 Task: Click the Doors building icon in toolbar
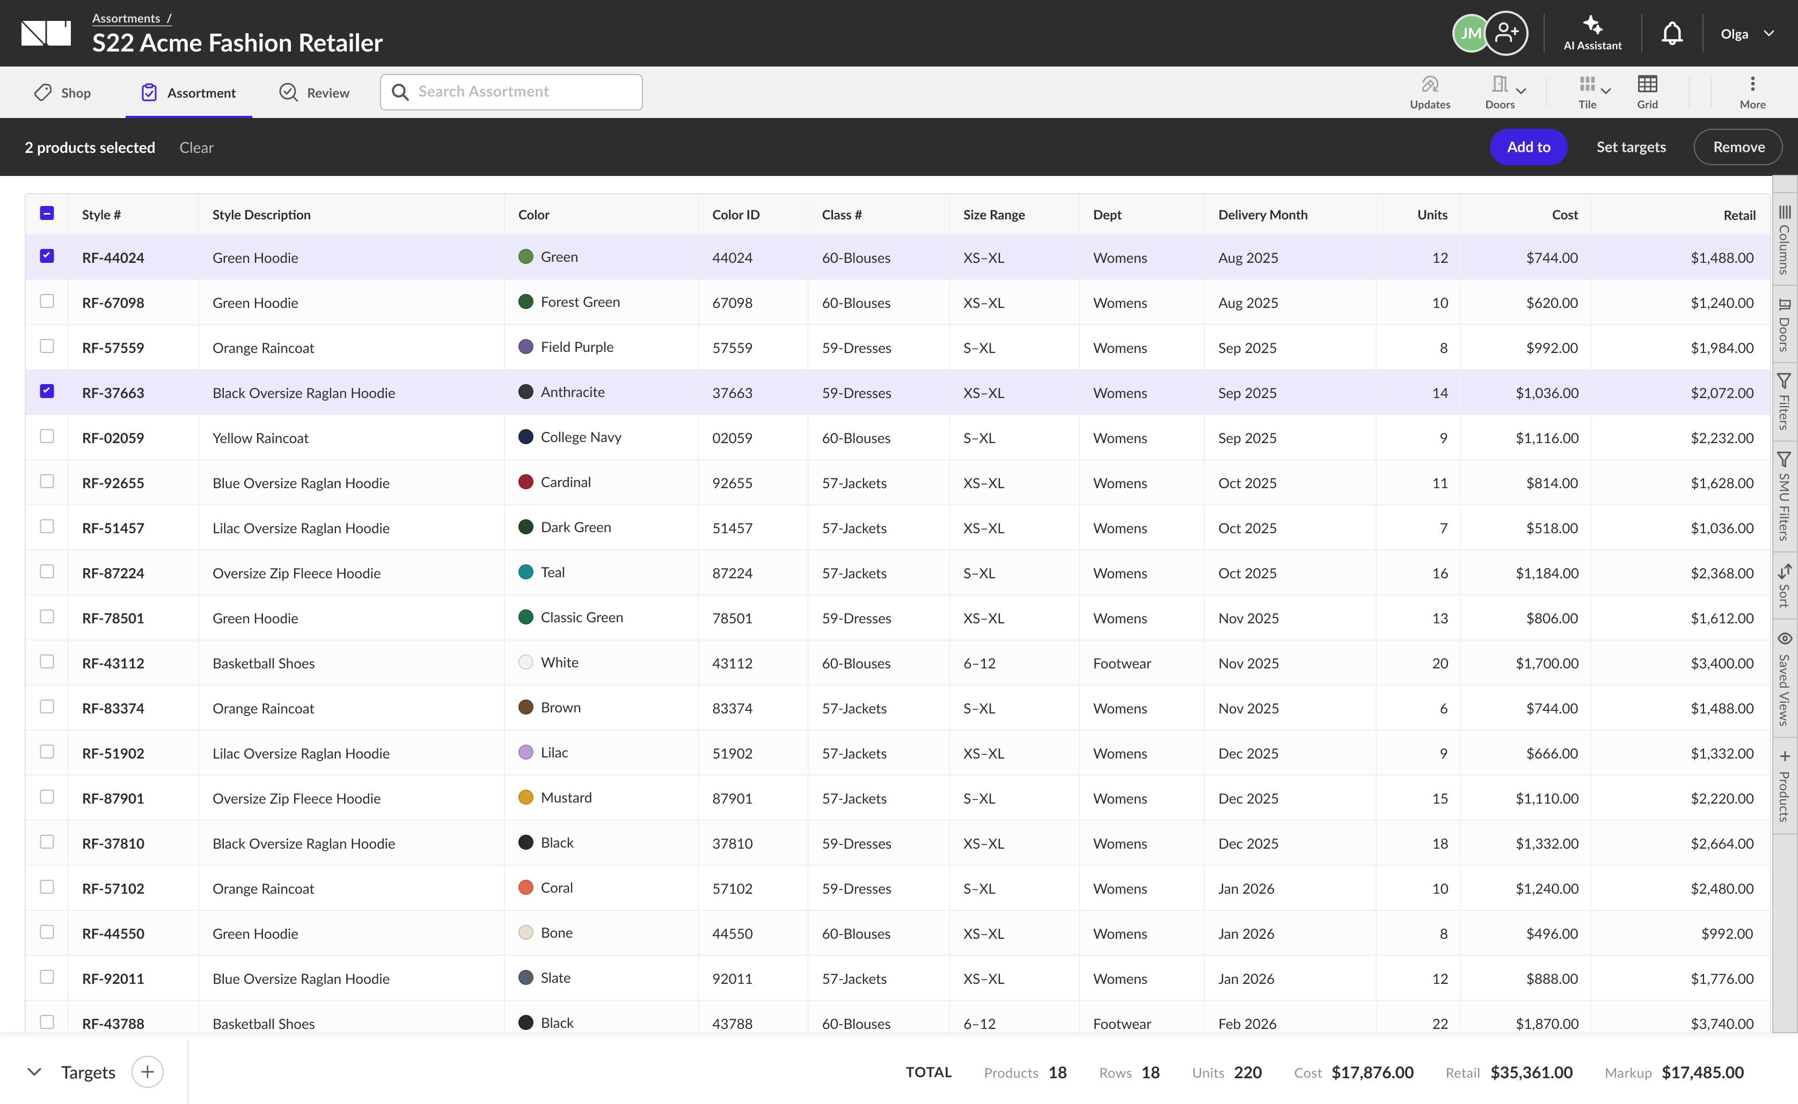coord(1499,84)
